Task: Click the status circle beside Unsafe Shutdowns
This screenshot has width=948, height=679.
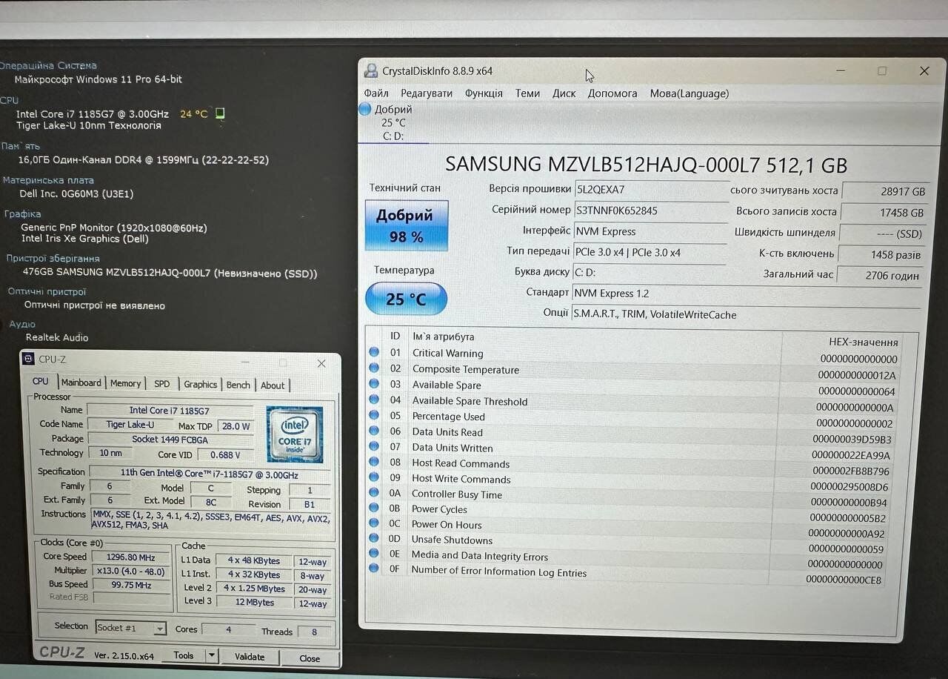Action: point(374,540)
